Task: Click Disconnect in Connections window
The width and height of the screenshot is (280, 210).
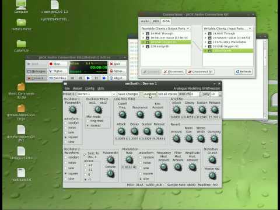Action: (x=173, y=72)
